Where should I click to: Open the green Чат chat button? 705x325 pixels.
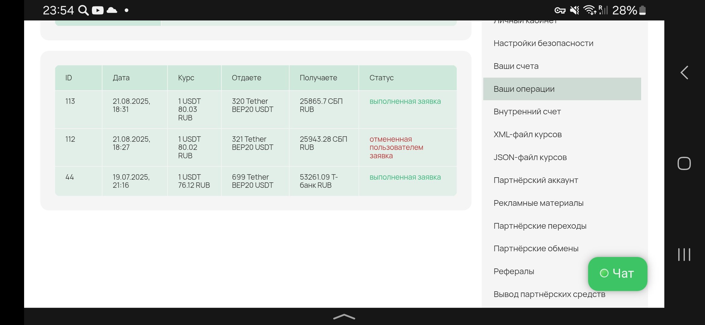tap(617, 274)
